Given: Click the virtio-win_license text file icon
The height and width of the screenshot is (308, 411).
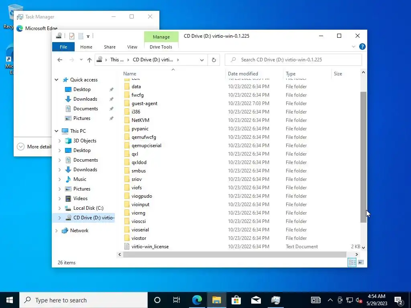Looking at the screenshot, I should [x=127, y=247].
